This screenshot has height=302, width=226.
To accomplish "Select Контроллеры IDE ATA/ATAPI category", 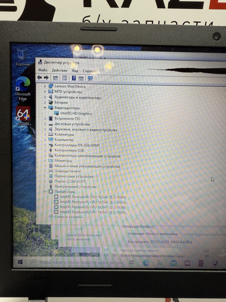I will tap(77, 145).
